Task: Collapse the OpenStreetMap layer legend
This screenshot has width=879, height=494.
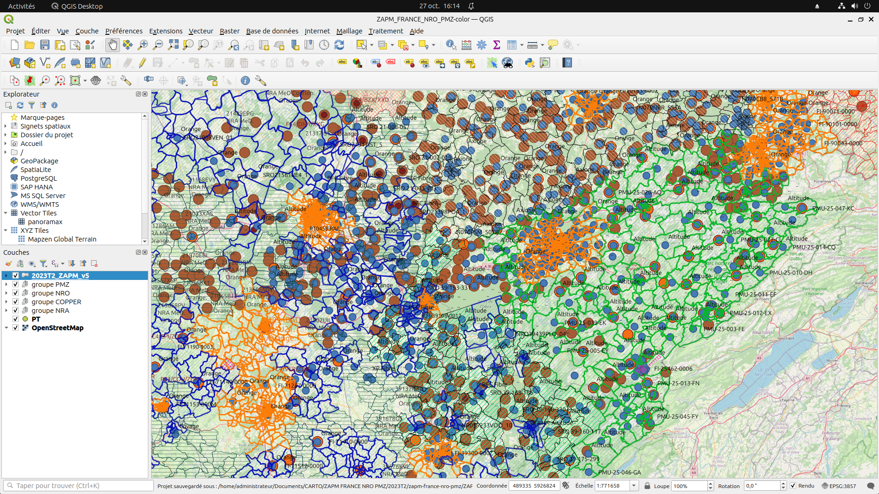Action: click(x=6, y=328)
